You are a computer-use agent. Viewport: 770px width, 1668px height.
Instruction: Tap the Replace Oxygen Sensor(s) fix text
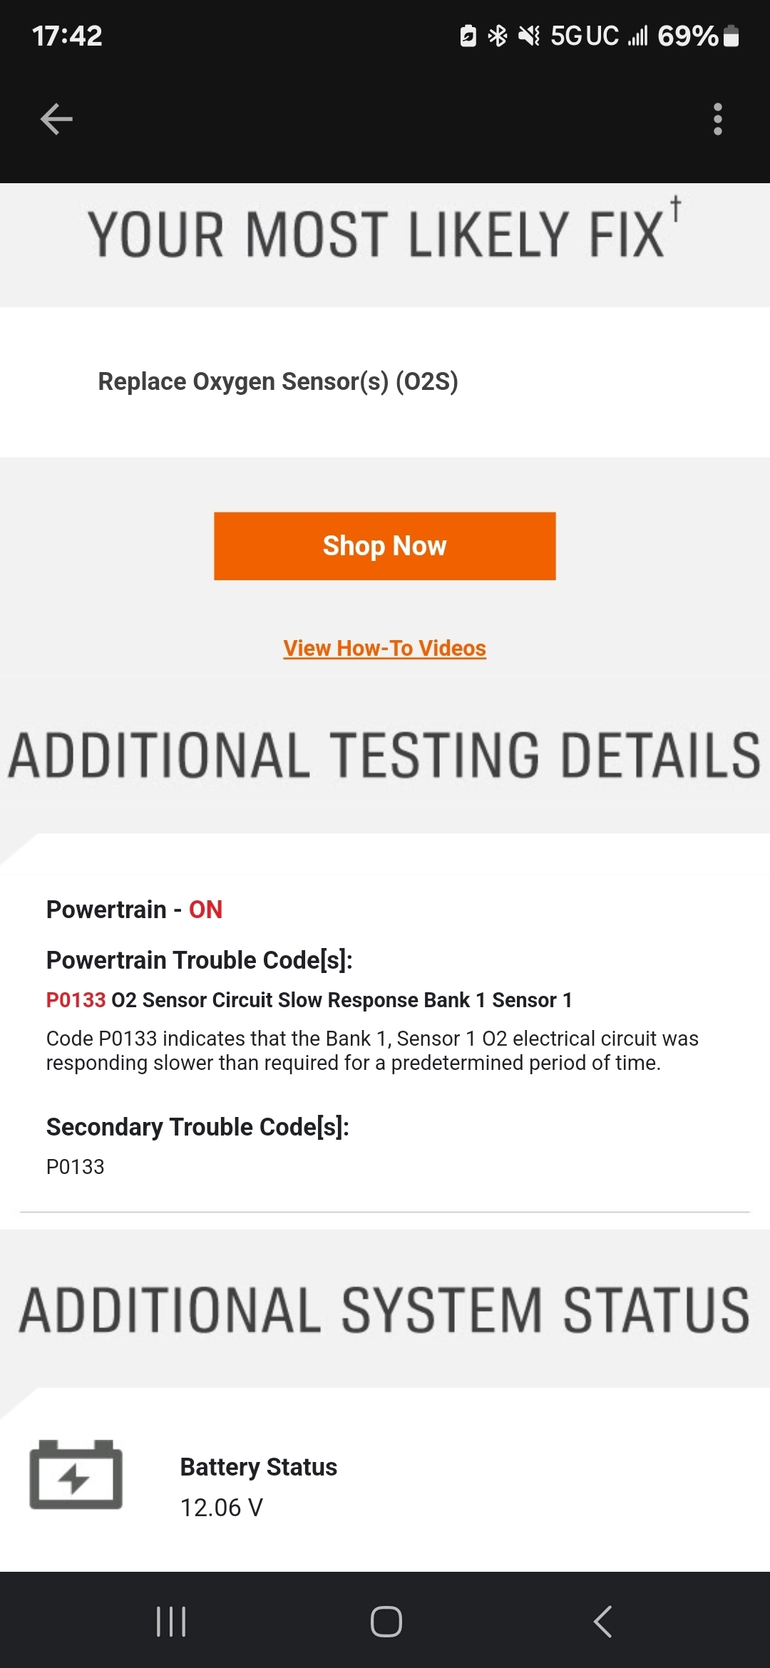coord(278,381)
